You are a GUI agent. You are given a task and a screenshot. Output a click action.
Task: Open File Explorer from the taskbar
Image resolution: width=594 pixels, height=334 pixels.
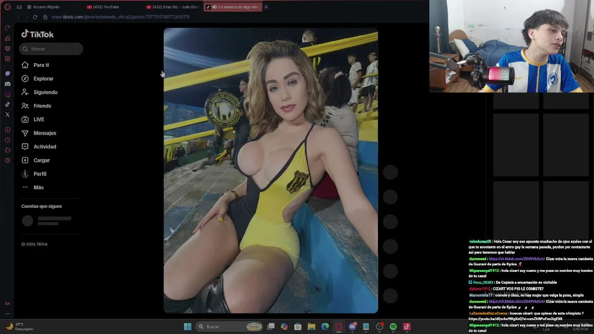pos(311,327)
